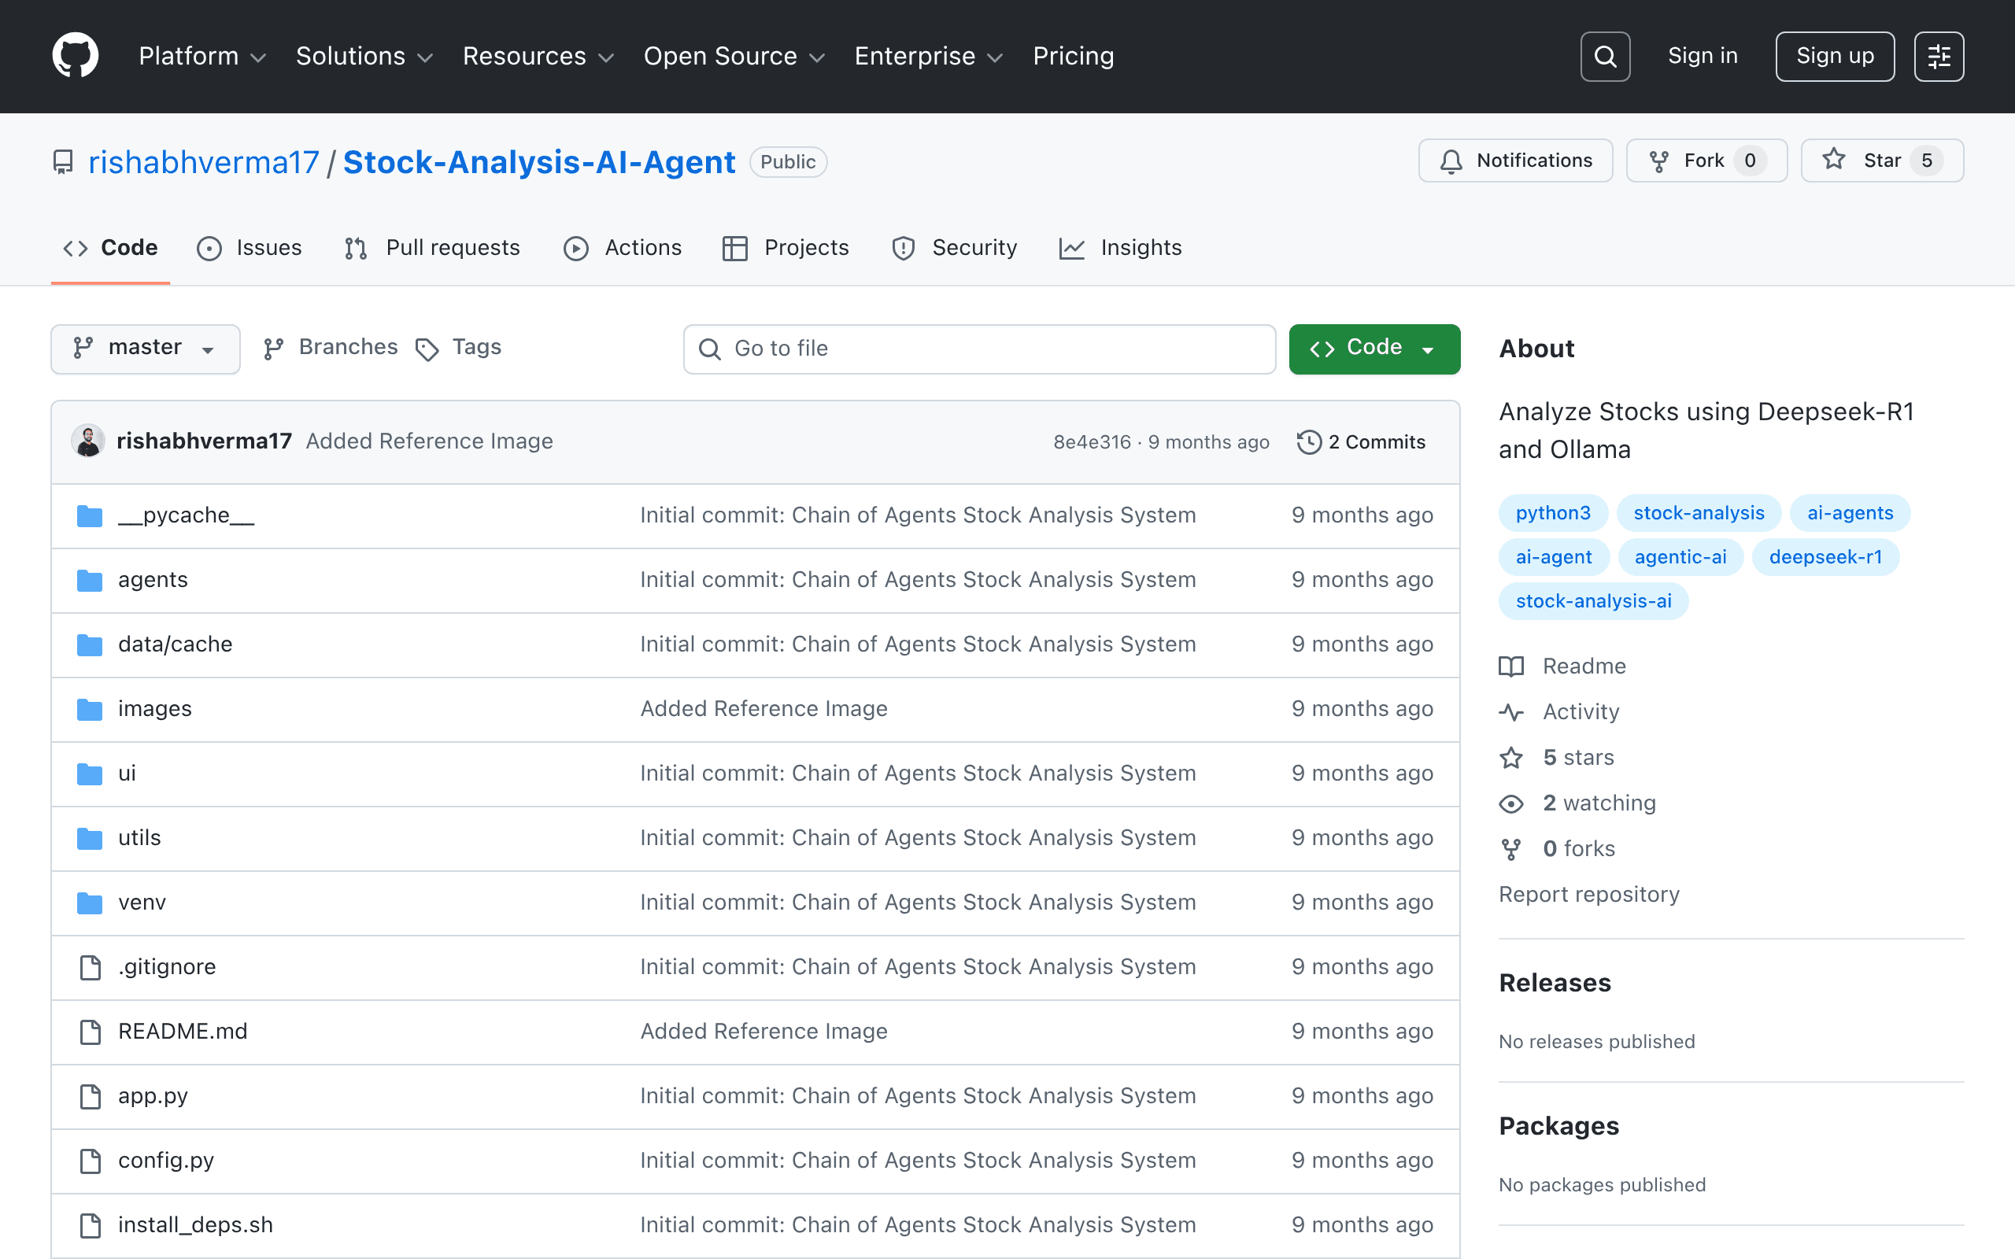Click the commit history clock icon
This screenshot has width=2015, height=1259.
click(1309, 441)
